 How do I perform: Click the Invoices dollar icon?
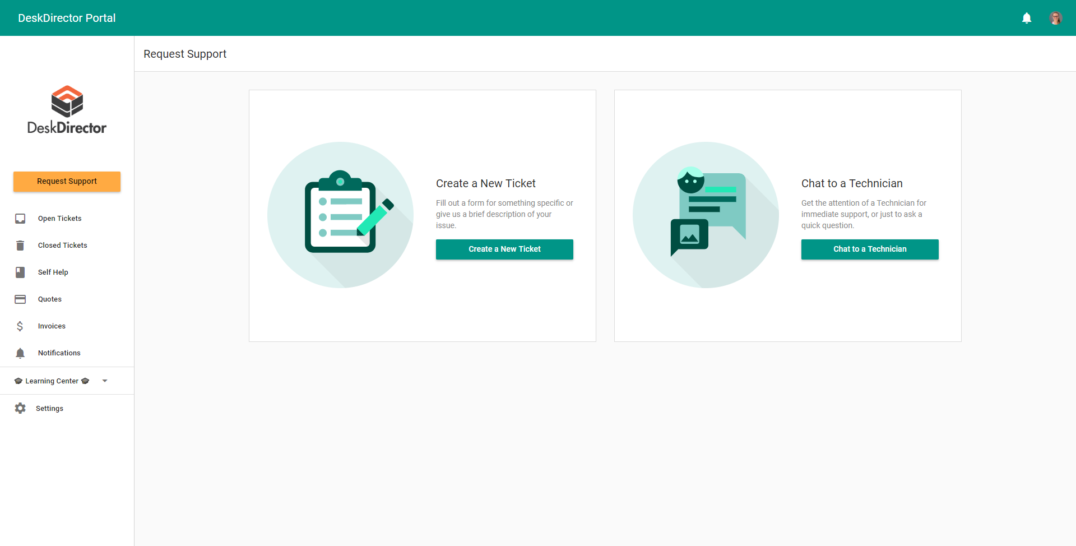[20, 326]
